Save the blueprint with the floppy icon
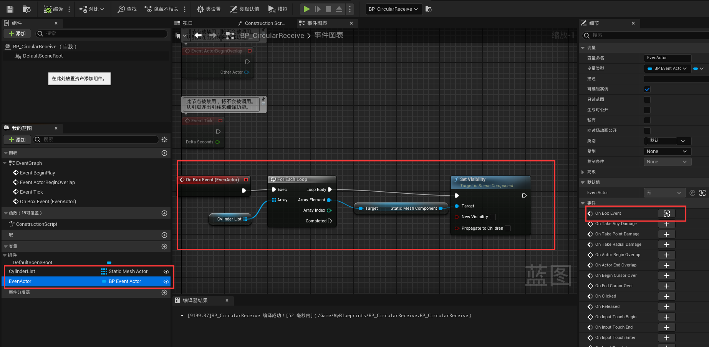 click(10, 9)
